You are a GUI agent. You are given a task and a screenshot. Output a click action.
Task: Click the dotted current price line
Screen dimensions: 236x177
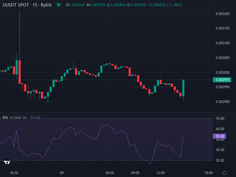[x=103, y=80]
